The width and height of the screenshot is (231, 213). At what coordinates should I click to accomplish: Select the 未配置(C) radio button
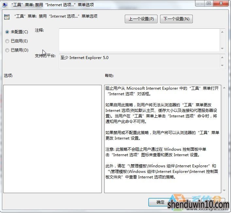point(7,32)
